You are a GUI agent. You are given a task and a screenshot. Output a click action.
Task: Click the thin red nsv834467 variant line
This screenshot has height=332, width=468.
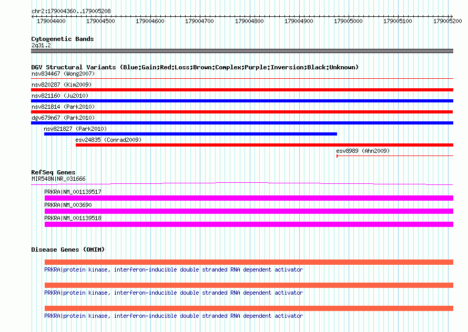[x=242, y=78]
